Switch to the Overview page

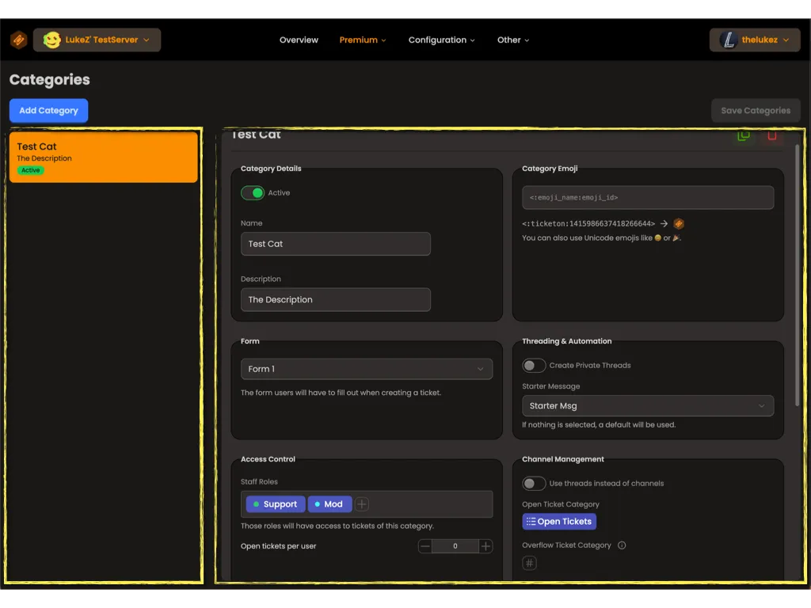[x=299, y=40]
